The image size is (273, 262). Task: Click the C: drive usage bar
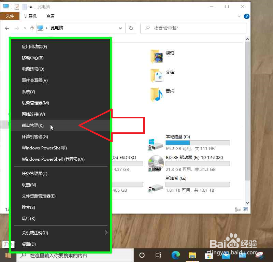click(198, 143)
